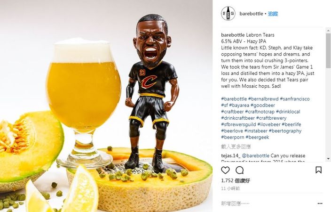Open the tejas.14_ commenter profile
The width and height of the screenshot is (331, 212).
[x=231, y=156]
